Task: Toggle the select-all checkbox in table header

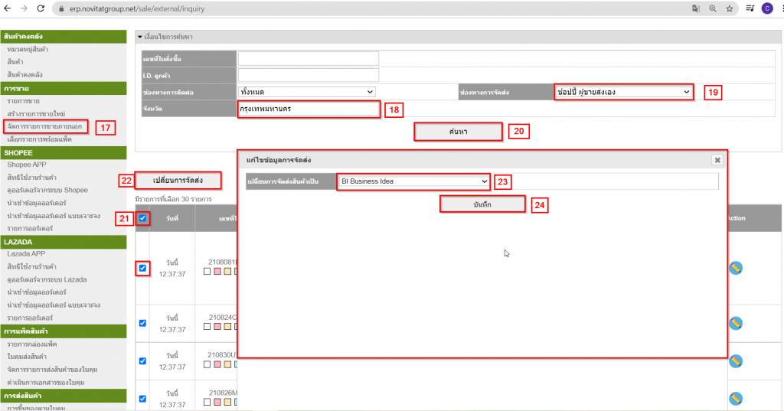Action: 143,219
